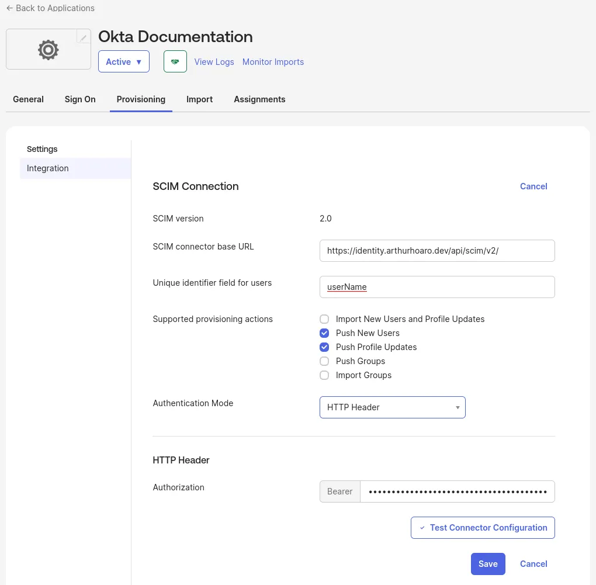Uncheck Push New Users checkbox
Screen dimensions: 596x585
point(324,333)
